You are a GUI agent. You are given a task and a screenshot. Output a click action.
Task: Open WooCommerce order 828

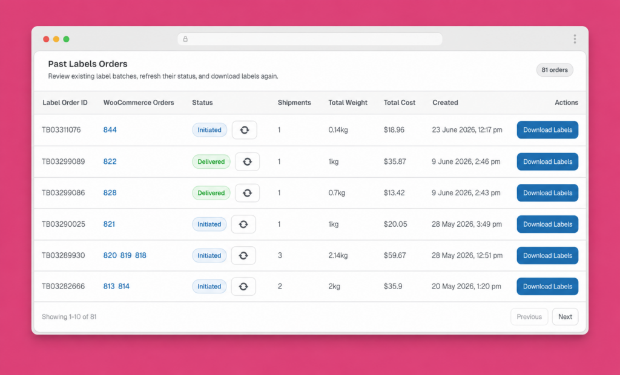[110, 193]
